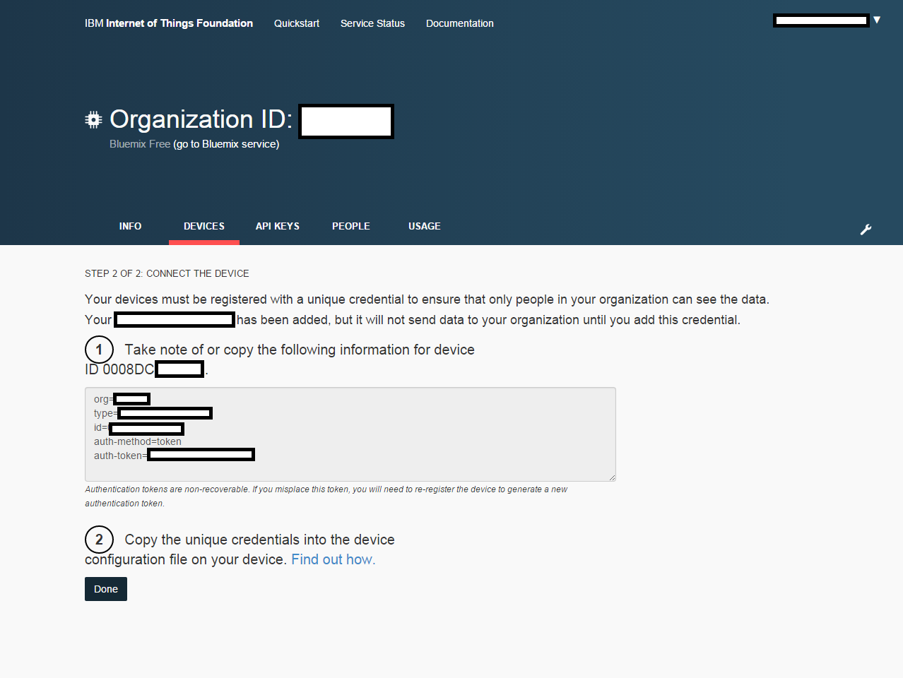Open Quickstart in the top navigation
This screenshot has height=678, width=903.
pos(297,23)
